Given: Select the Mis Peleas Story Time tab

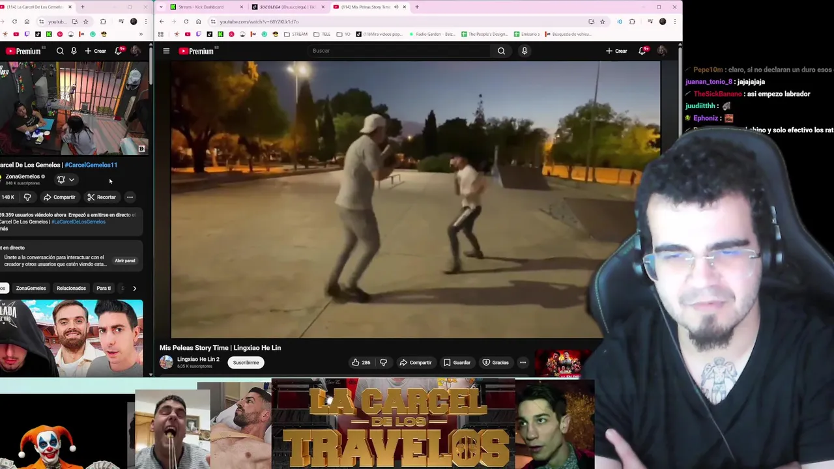Looking at the screenshot, I should point(369,7).
